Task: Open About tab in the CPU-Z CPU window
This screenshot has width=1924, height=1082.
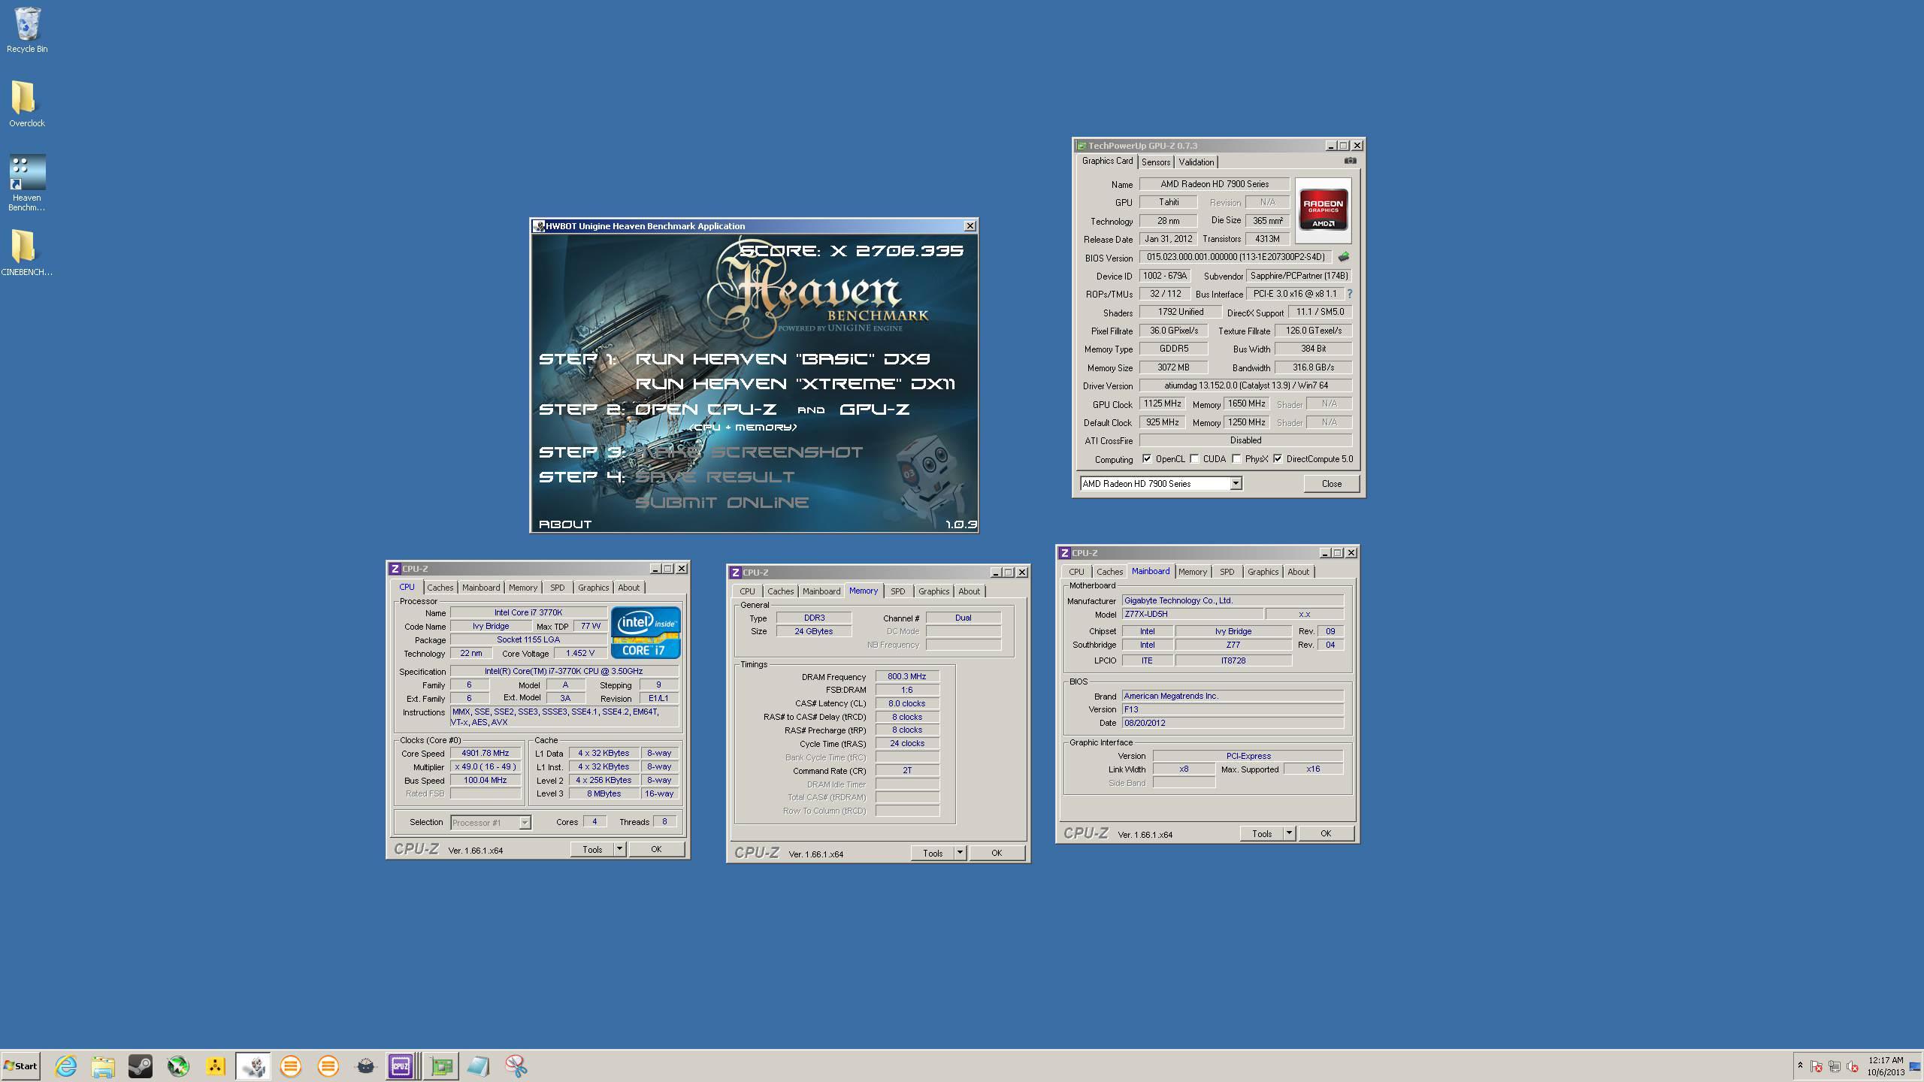Action: pos(628,588)
